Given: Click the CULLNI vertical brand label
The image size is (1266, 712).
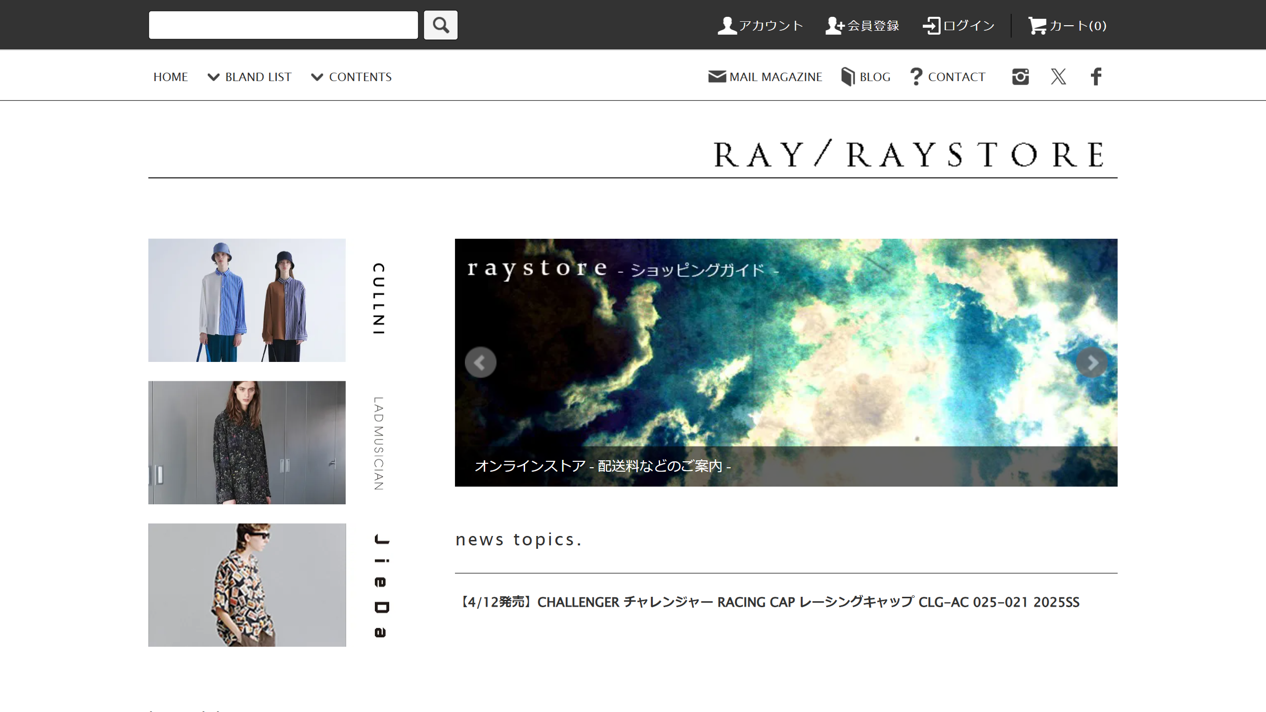Looking at the screenshot, I should tap(379, 299).
